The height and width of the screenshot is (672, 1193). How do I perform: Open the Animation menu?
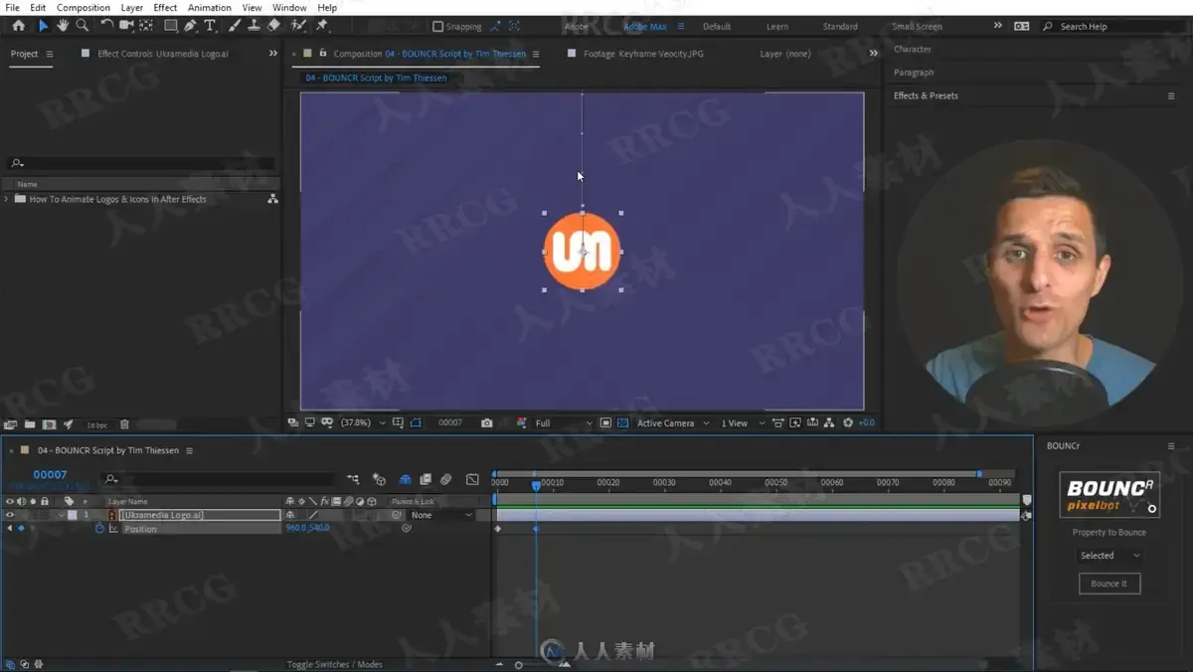210,7
